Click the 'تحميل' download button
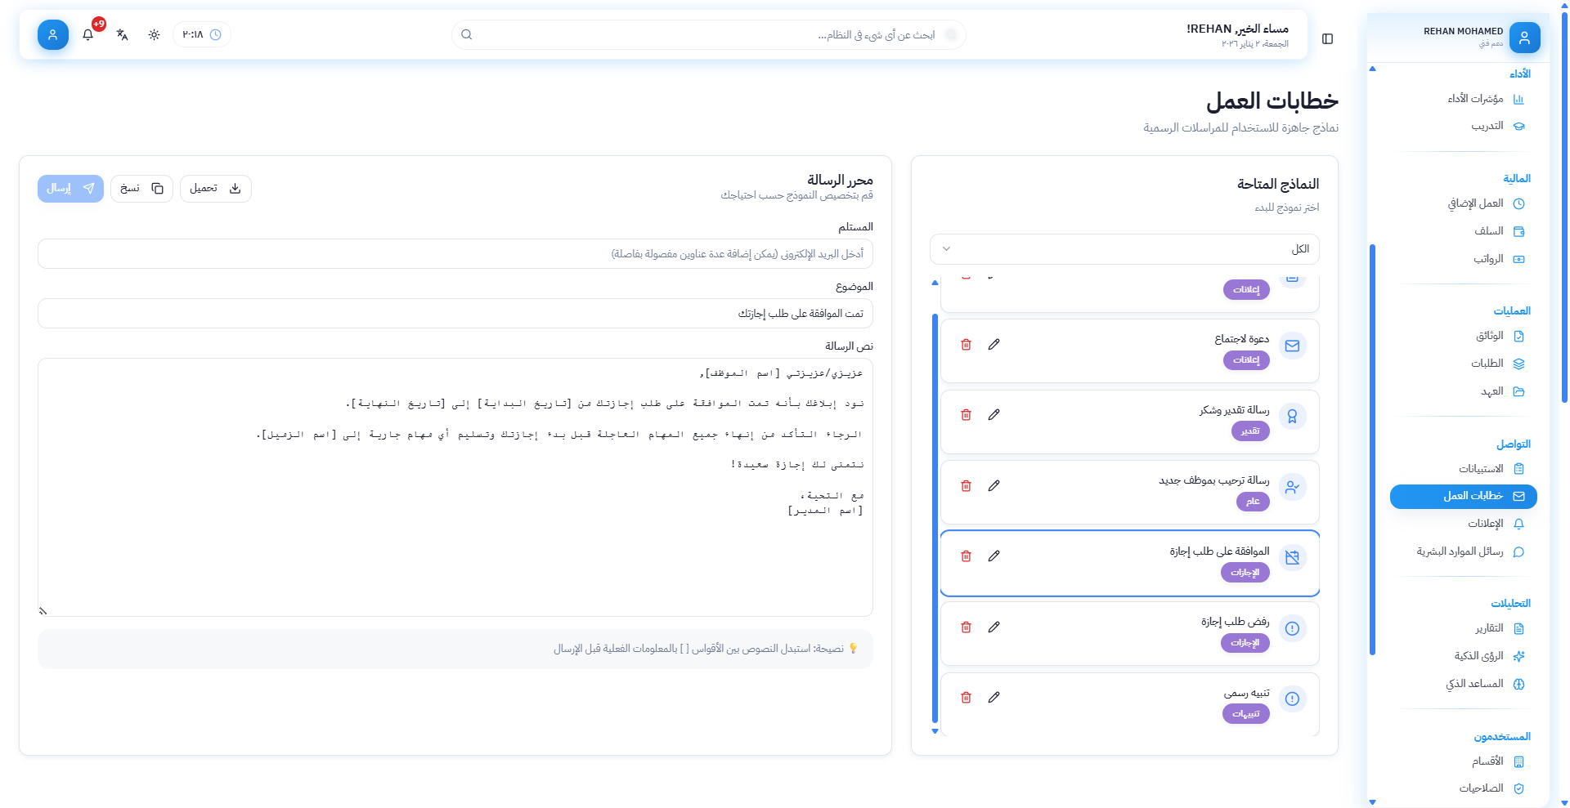This screenshot has width=1570, height=808. click(x=215, y=189)
